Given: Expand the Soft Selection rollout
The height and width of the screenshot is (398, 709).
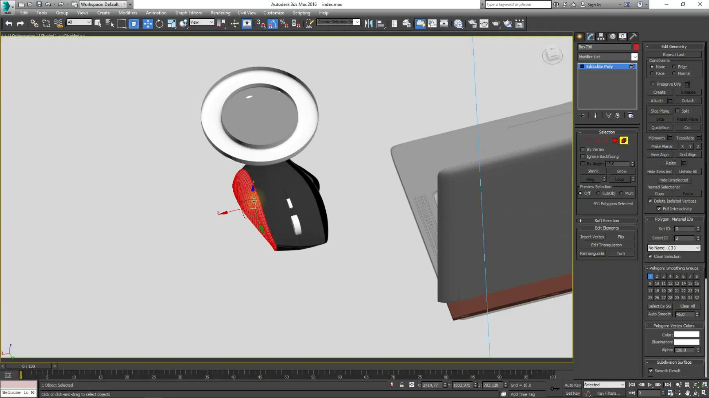Looking at the screenshot, I should pyautogui.click(x=606, y=221).
